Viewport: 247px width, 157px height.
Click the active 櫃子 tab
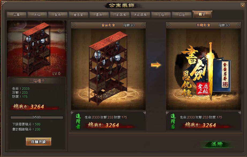click(x=202, y=14)
